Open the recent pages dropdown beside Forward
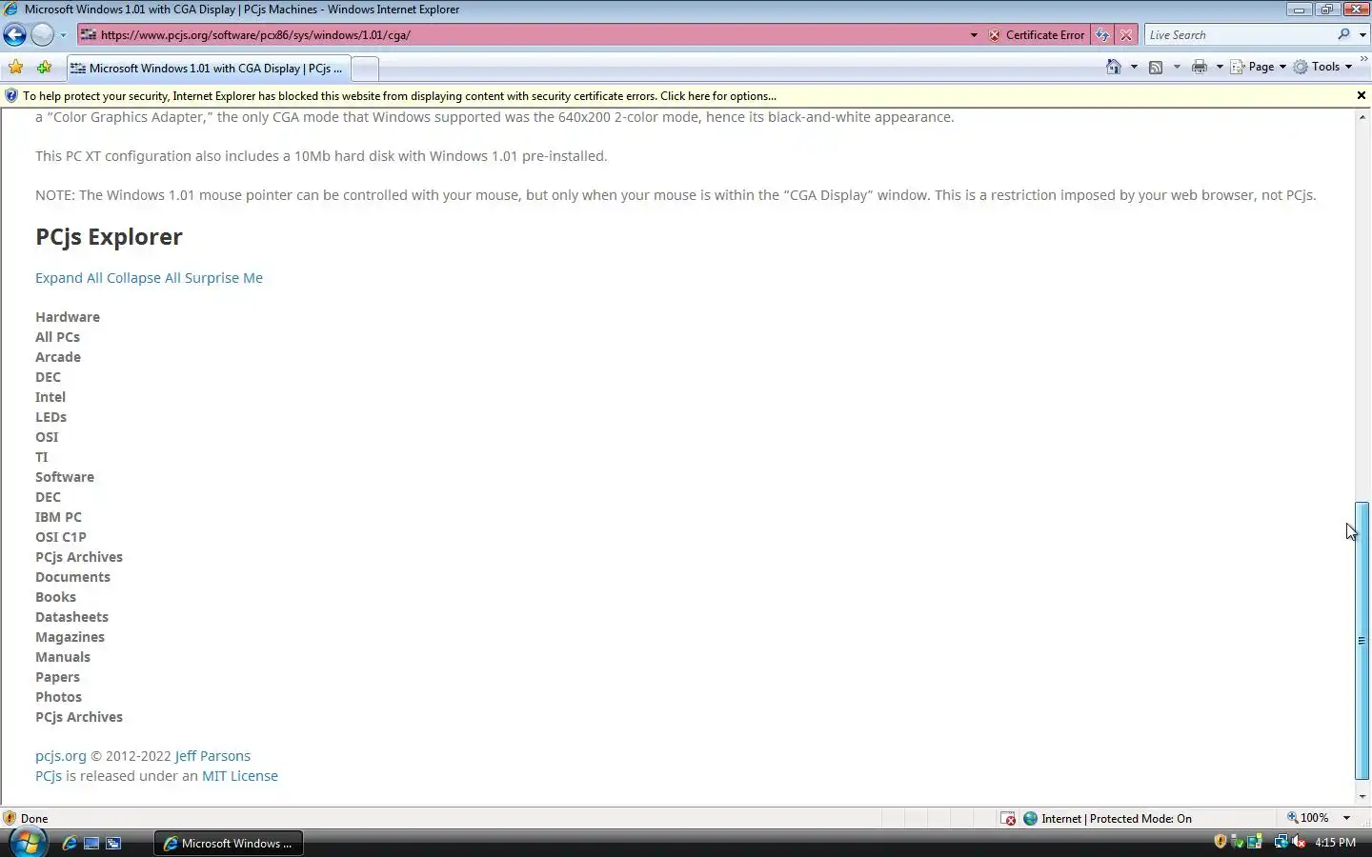Viewport: 1372px width, 857px height. tap(63, 35)
